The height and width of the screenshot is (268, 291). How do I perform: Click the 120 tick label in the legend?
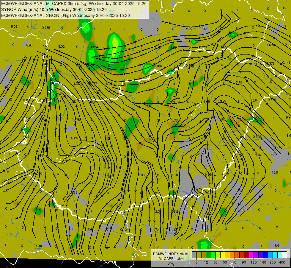(254, 262)
